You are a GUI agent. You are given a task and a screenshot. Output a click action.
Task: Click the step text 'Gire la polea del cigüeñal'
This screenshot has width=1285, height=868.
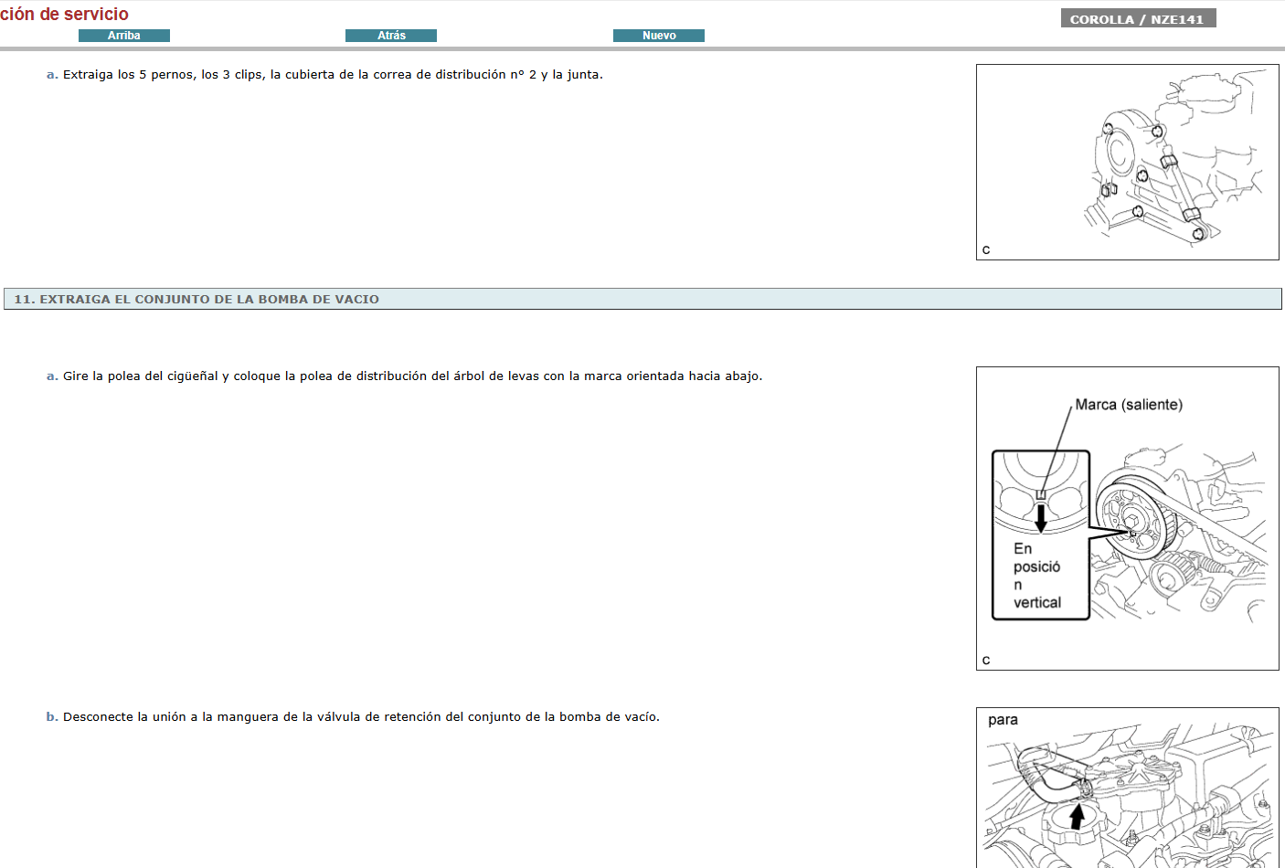(x=412, y=376)
